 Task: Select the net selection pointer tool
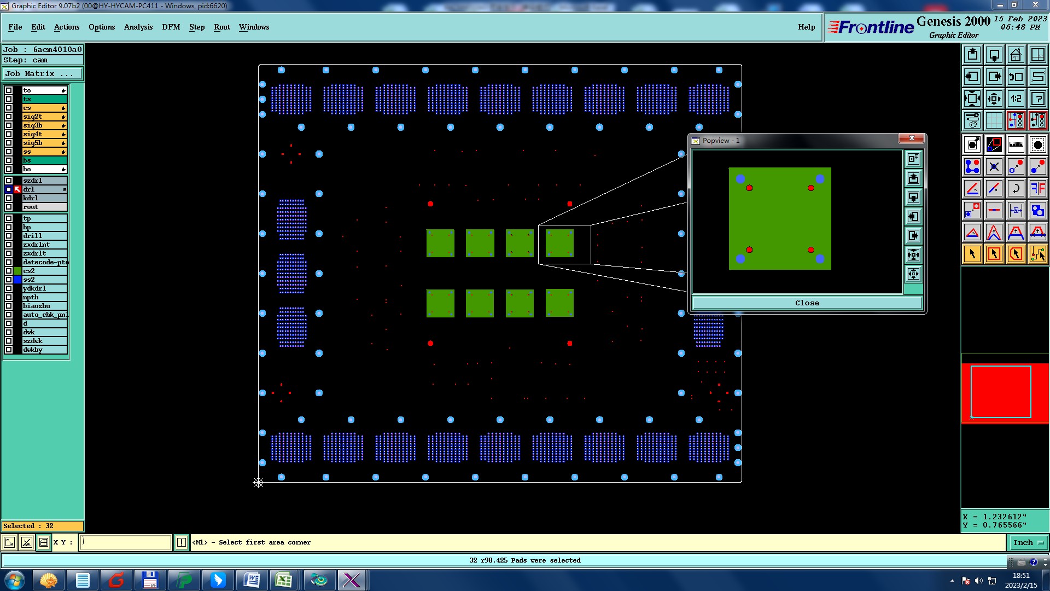[1037, 254]
